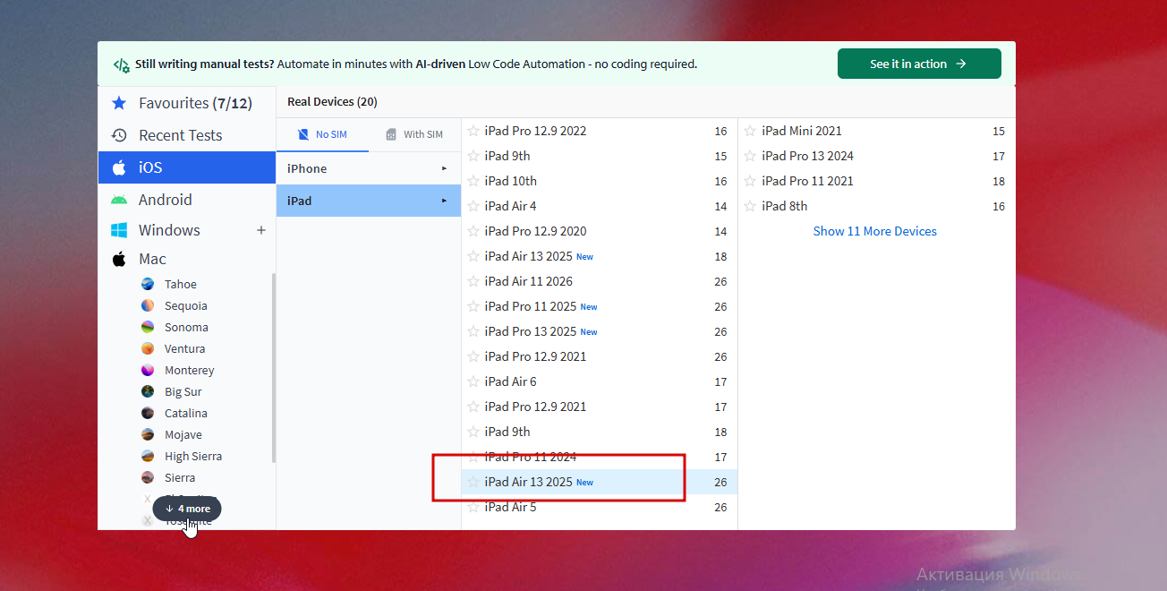1167x591 pixels.
Task: Choose the Sonoma macOS icon
Action: [148, 327]
